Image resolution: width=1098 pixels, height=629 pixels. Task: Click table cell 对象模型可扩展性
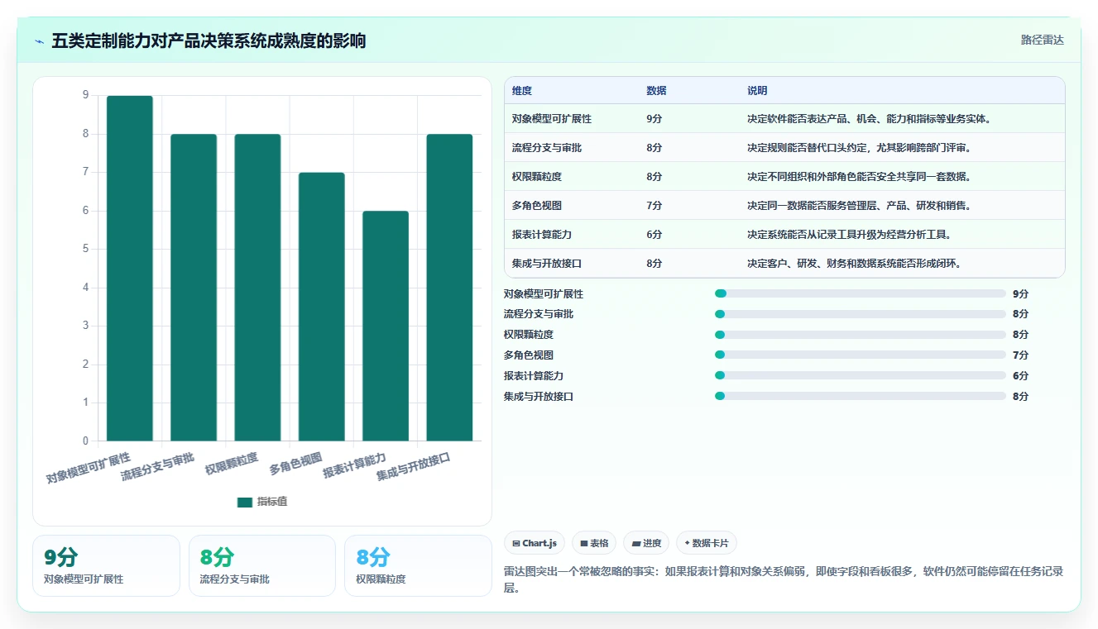pos(552,119)
